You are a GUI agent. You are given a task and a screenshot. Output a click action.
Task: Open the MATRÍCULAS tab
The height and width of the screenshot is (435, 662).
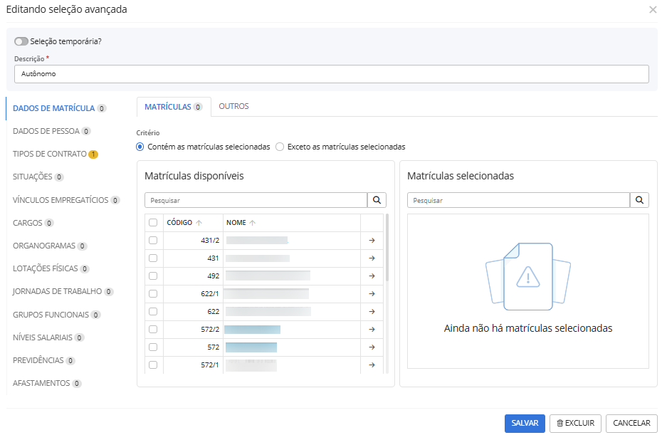pyautogui.click(x=174, y=107)
